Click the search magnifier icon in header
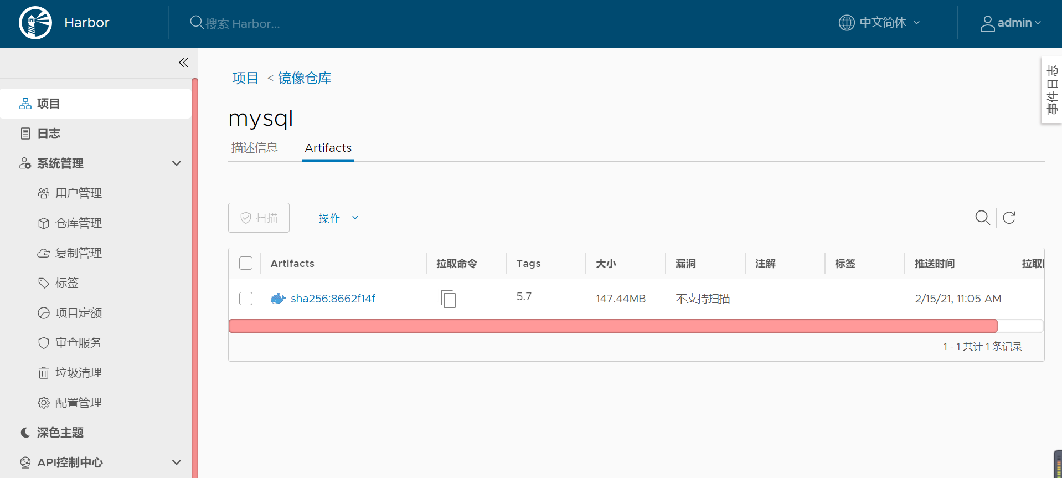Screen dimensions: 1062x478 [197, 23]
